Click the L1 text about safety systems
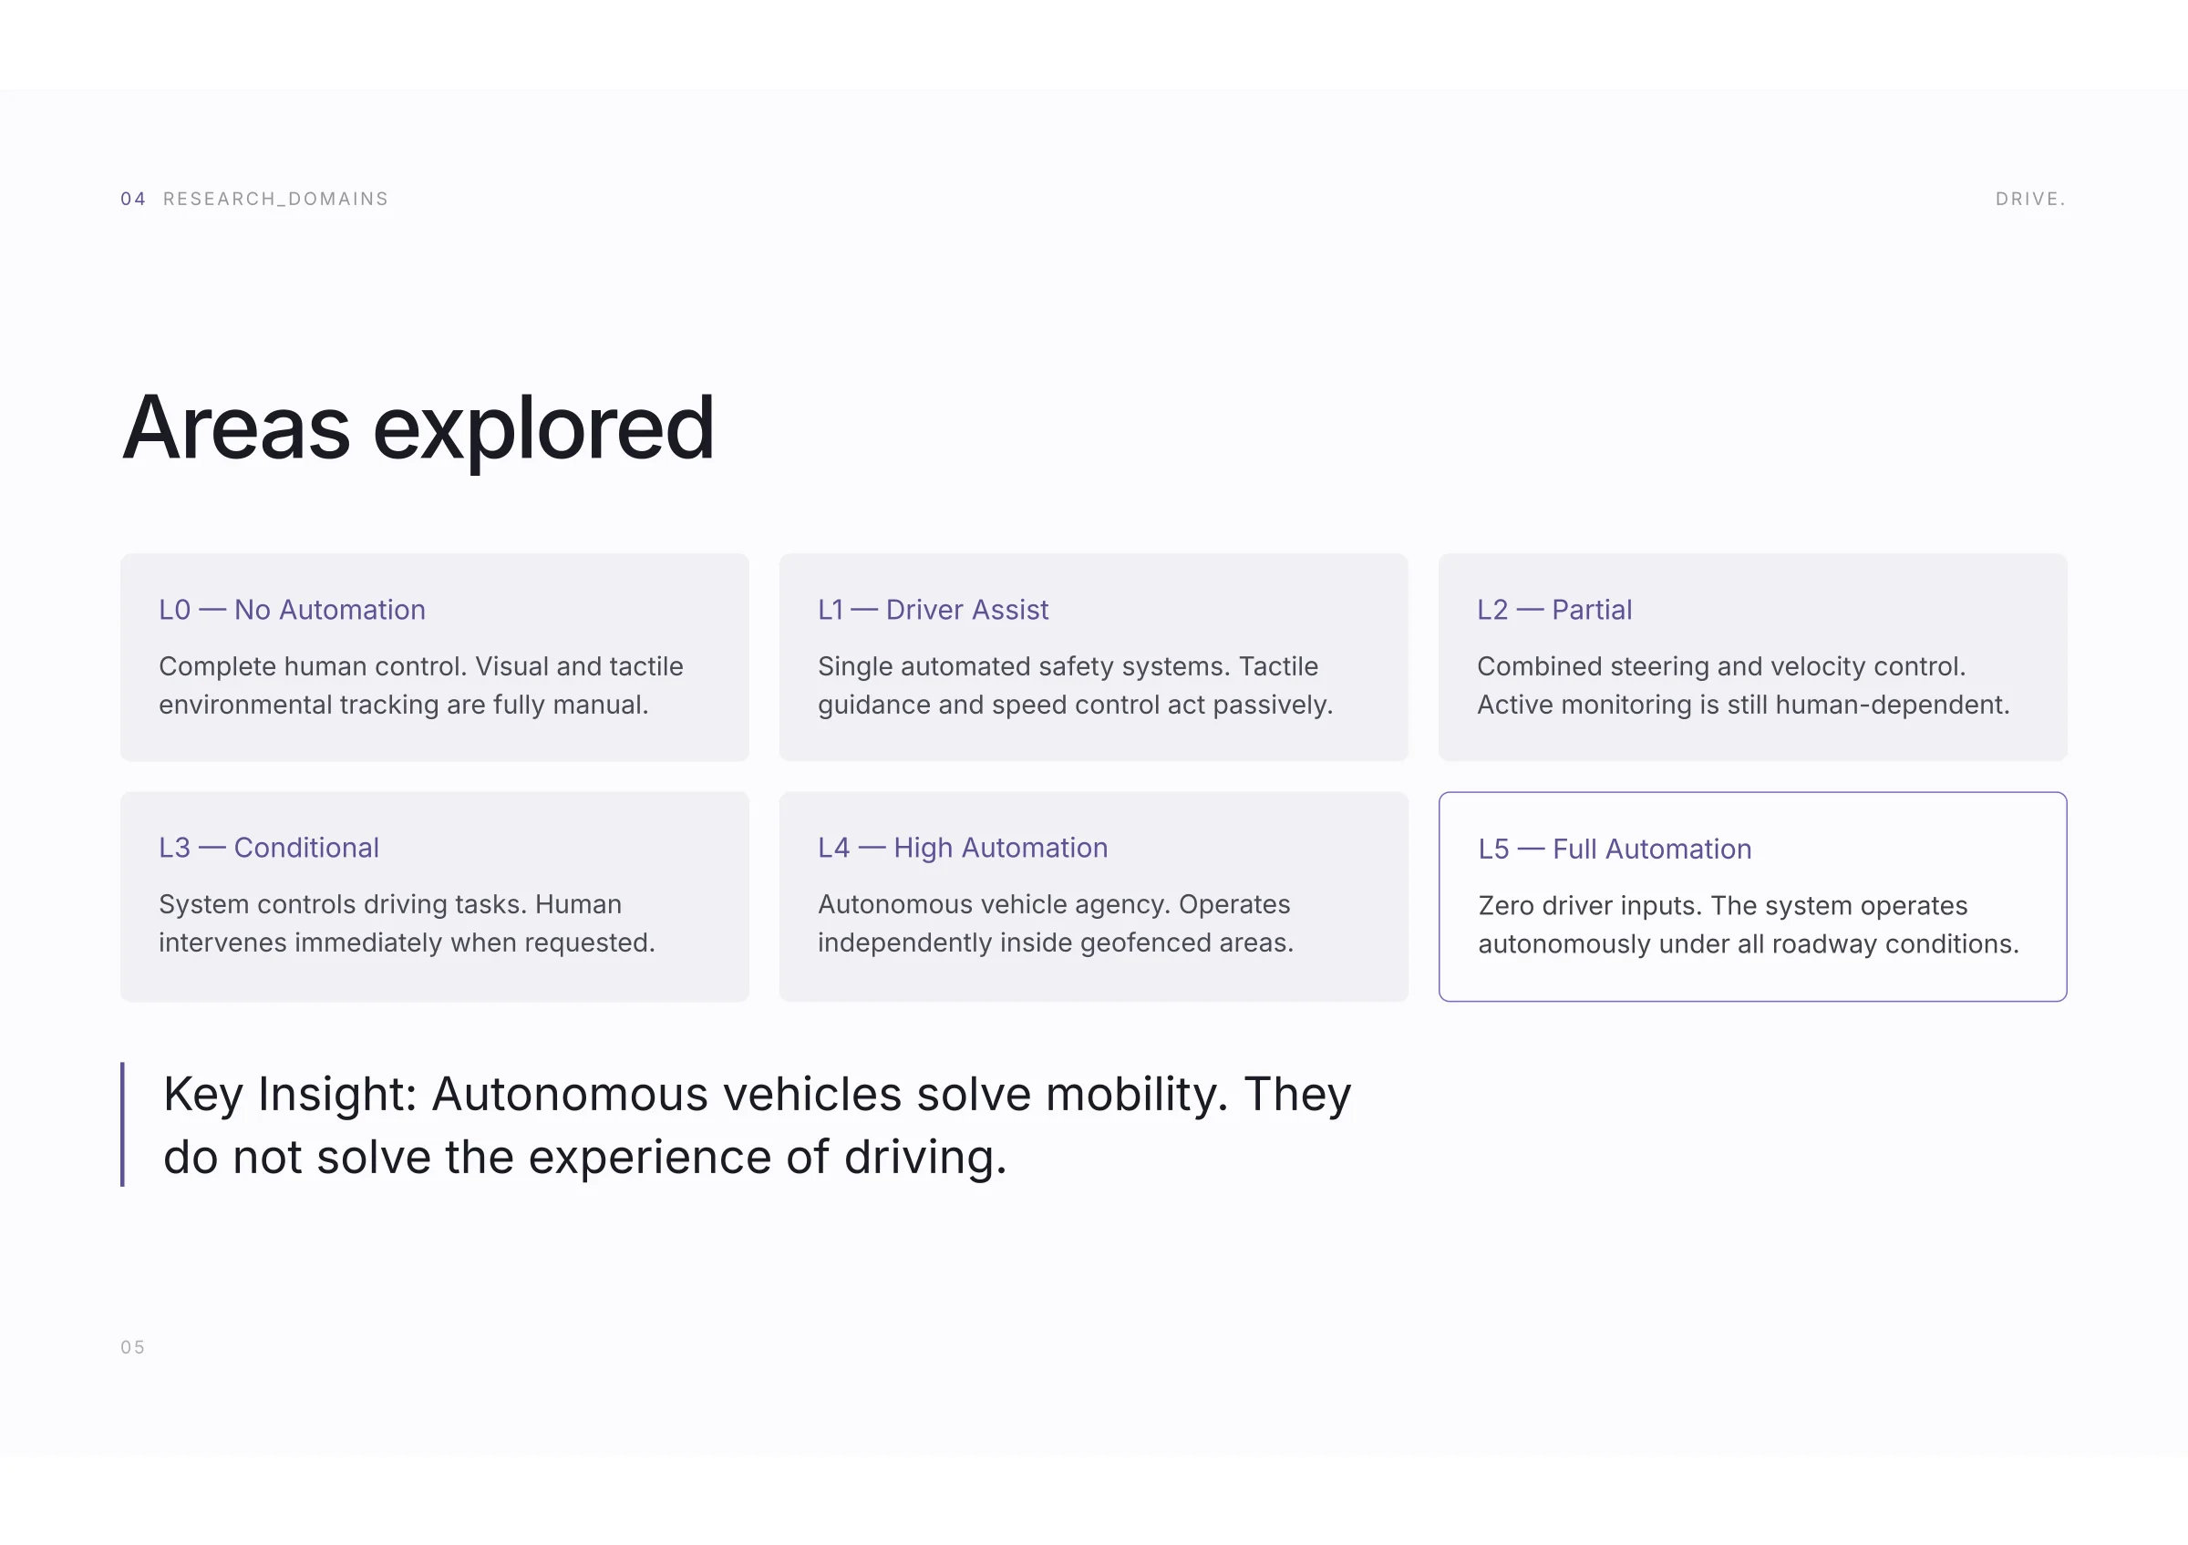This screenshot has height=1545, width=2188. pyautogui.click(x=1075, y=685)
